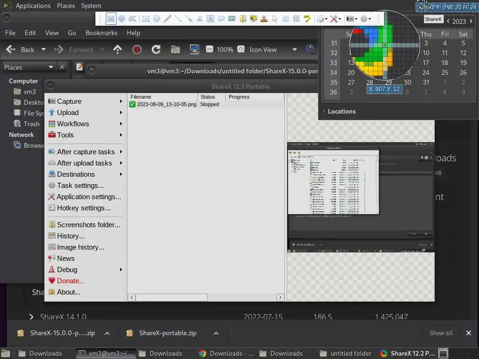Select the rectangle region capture tool
The image size is (479, 359).
click(111, 19)
